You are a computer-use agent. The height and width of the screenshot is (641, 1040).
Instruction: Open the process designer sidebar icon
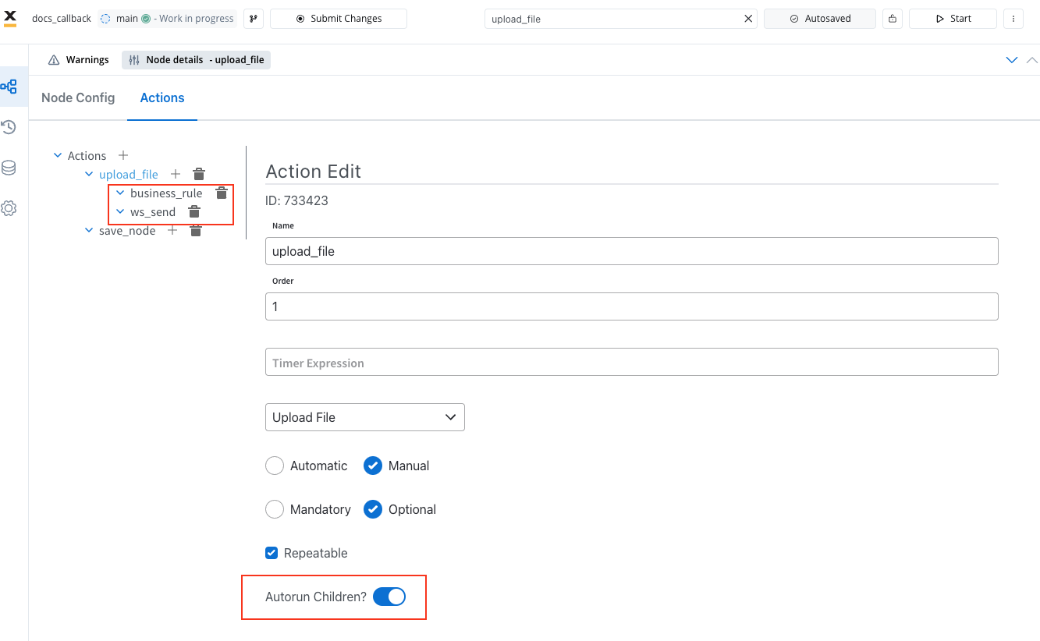(9, 87)
